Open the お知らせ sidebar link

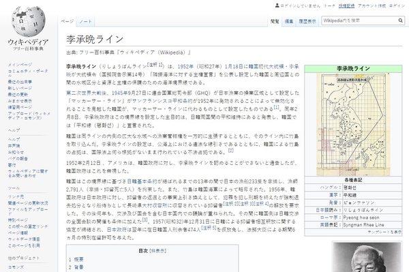[16, 152]
